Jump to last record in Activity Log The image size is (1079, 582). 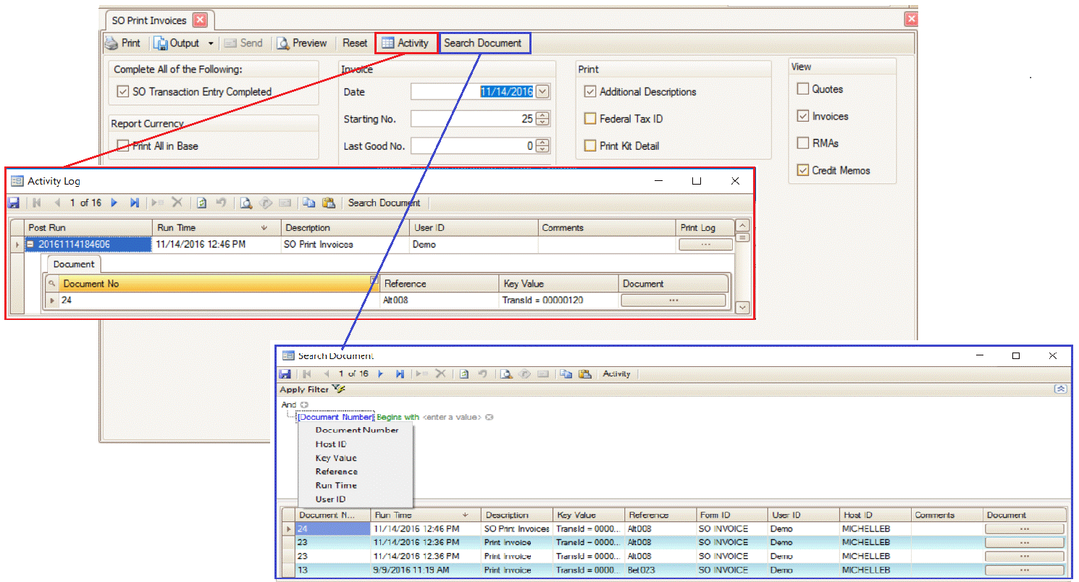[134, 203]
